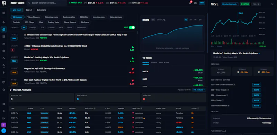Open the user profile sidebar icon

click(x=4, y=111)
